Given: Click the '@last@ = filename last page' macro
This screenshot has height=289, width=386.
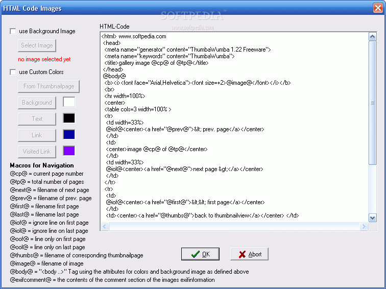Looking at the screenshot, I should pyautogui.click(x=44, y=214).
